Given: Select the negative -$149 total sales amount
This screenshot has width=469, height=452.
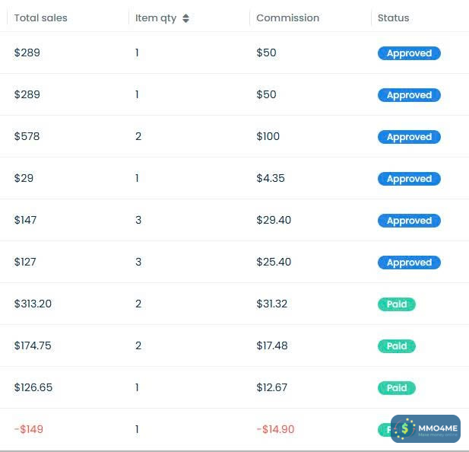Looking at the screenshot, I should pyautogui.click(x=29, y=429).
